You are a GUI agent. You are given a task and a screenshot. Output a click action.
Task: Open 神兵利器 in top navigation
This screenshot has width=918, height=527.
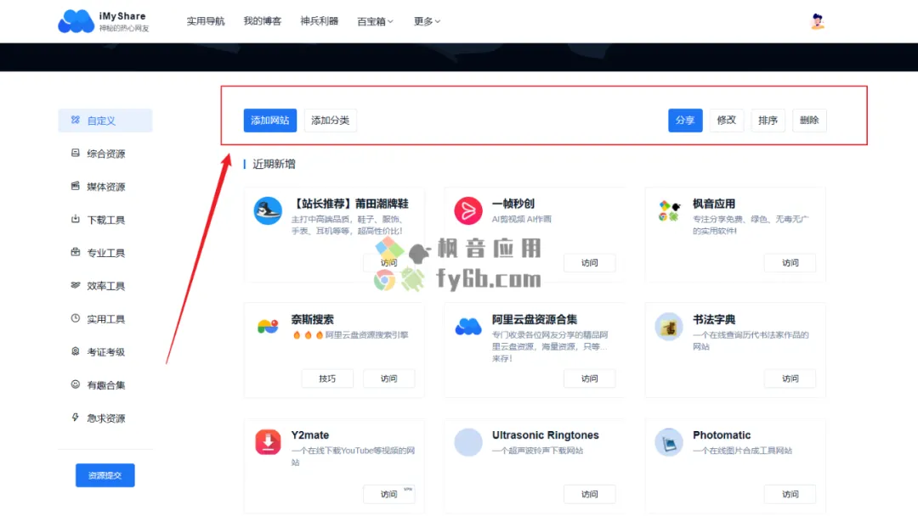[x=319, y=21]
